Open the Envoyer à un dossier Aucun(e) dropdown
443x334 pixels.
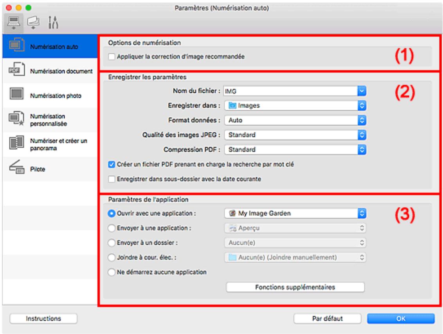(295, 243)
